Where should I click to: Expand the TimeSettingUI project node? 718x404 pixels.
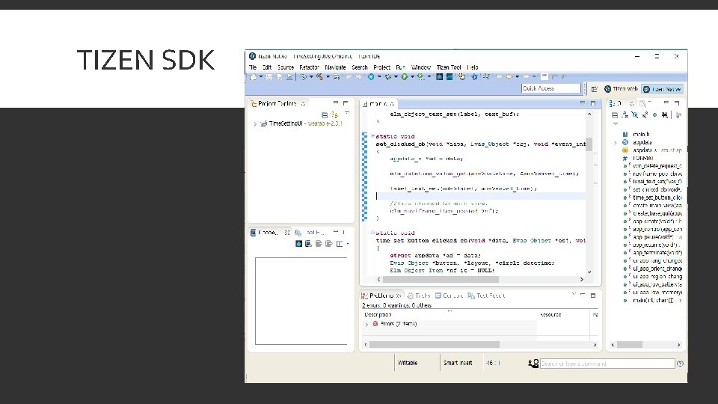click(255, 123)
